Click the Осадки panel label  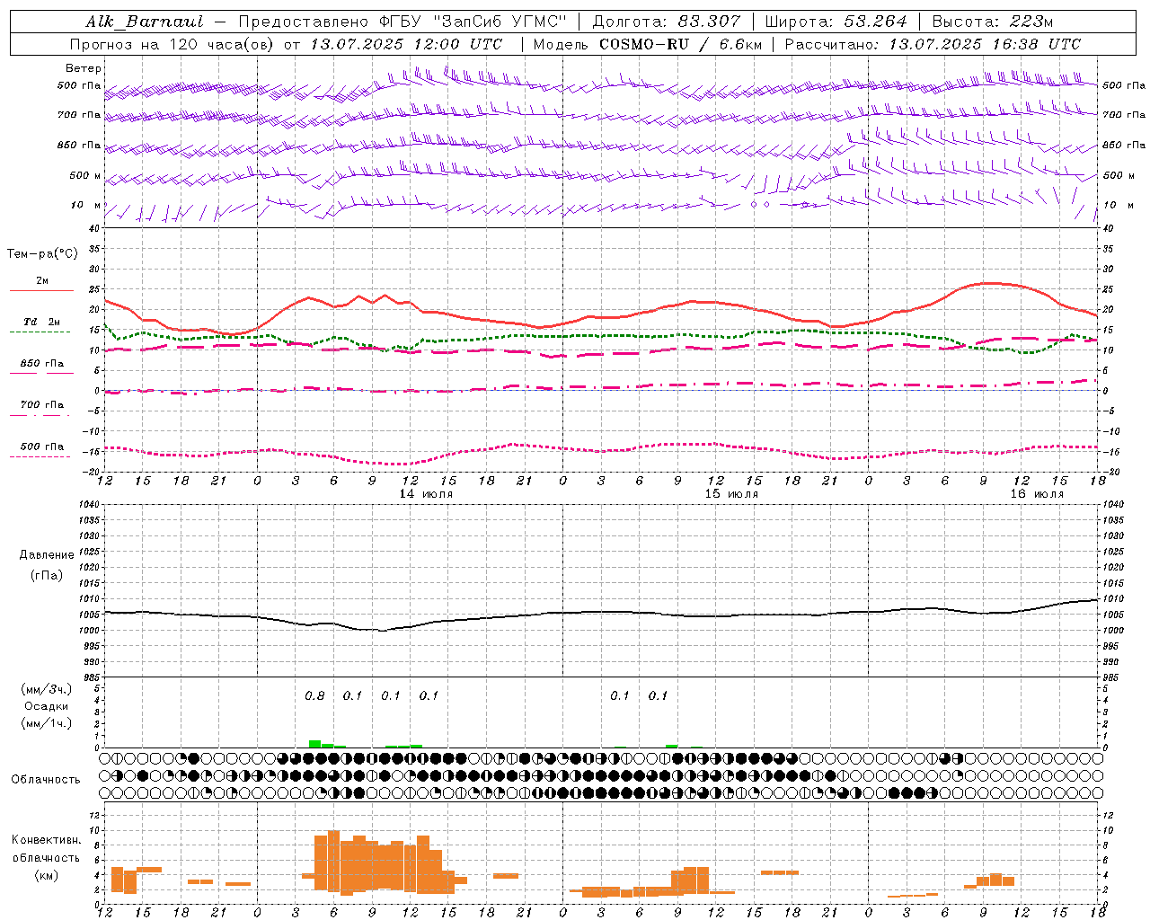[47, 706]
